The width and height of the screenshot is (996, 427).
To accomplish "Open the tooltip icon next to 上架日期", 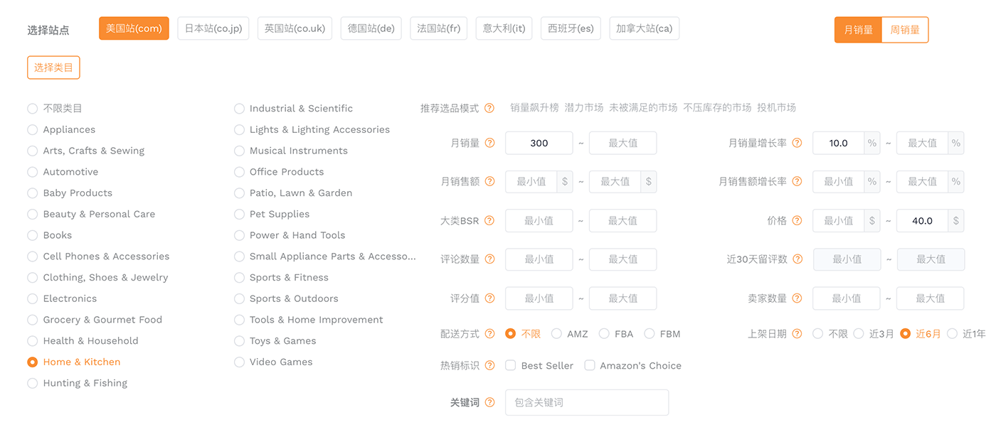I will [796, 333].
